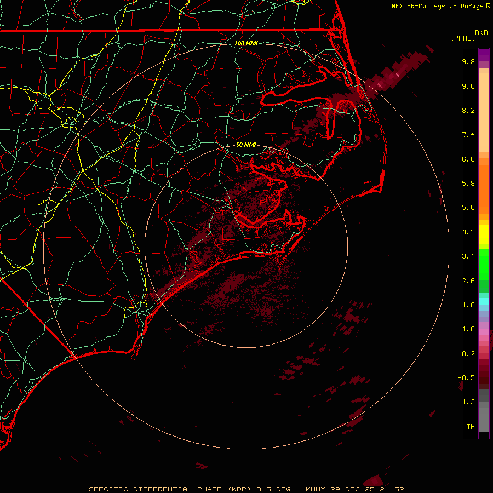Click the 3.4 value on the color scale

(468, 256)
